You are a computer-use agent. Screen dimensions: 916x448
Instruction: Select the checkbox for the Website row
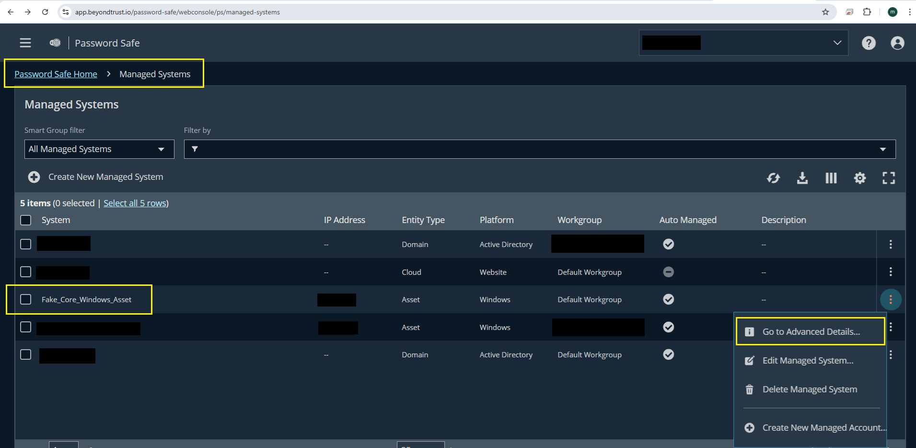click(x=26, y=272)
